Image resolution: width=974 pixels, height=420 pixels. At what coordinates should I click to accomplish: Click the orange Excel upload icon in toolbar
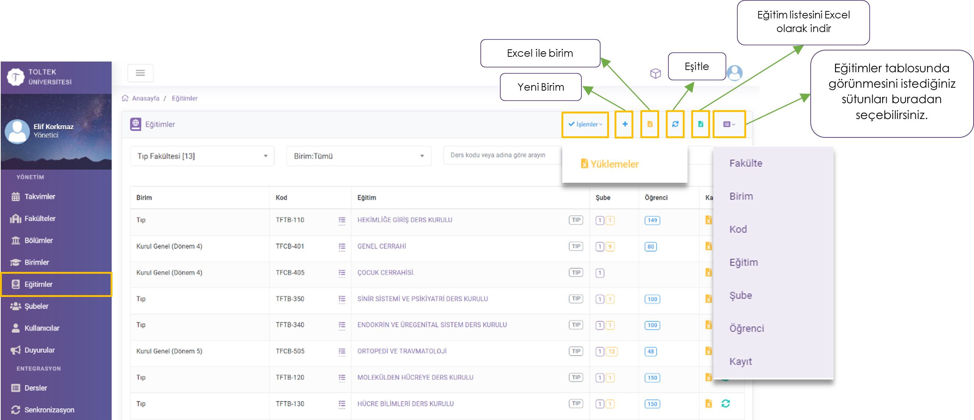tap(650, 124)
